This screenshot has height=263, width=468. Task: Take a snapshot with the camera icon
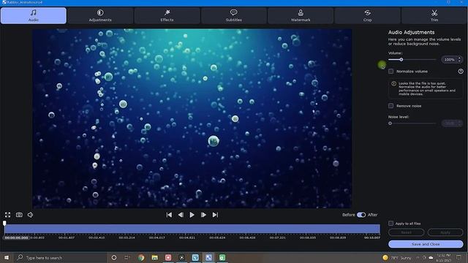click(x=19, y=215)
